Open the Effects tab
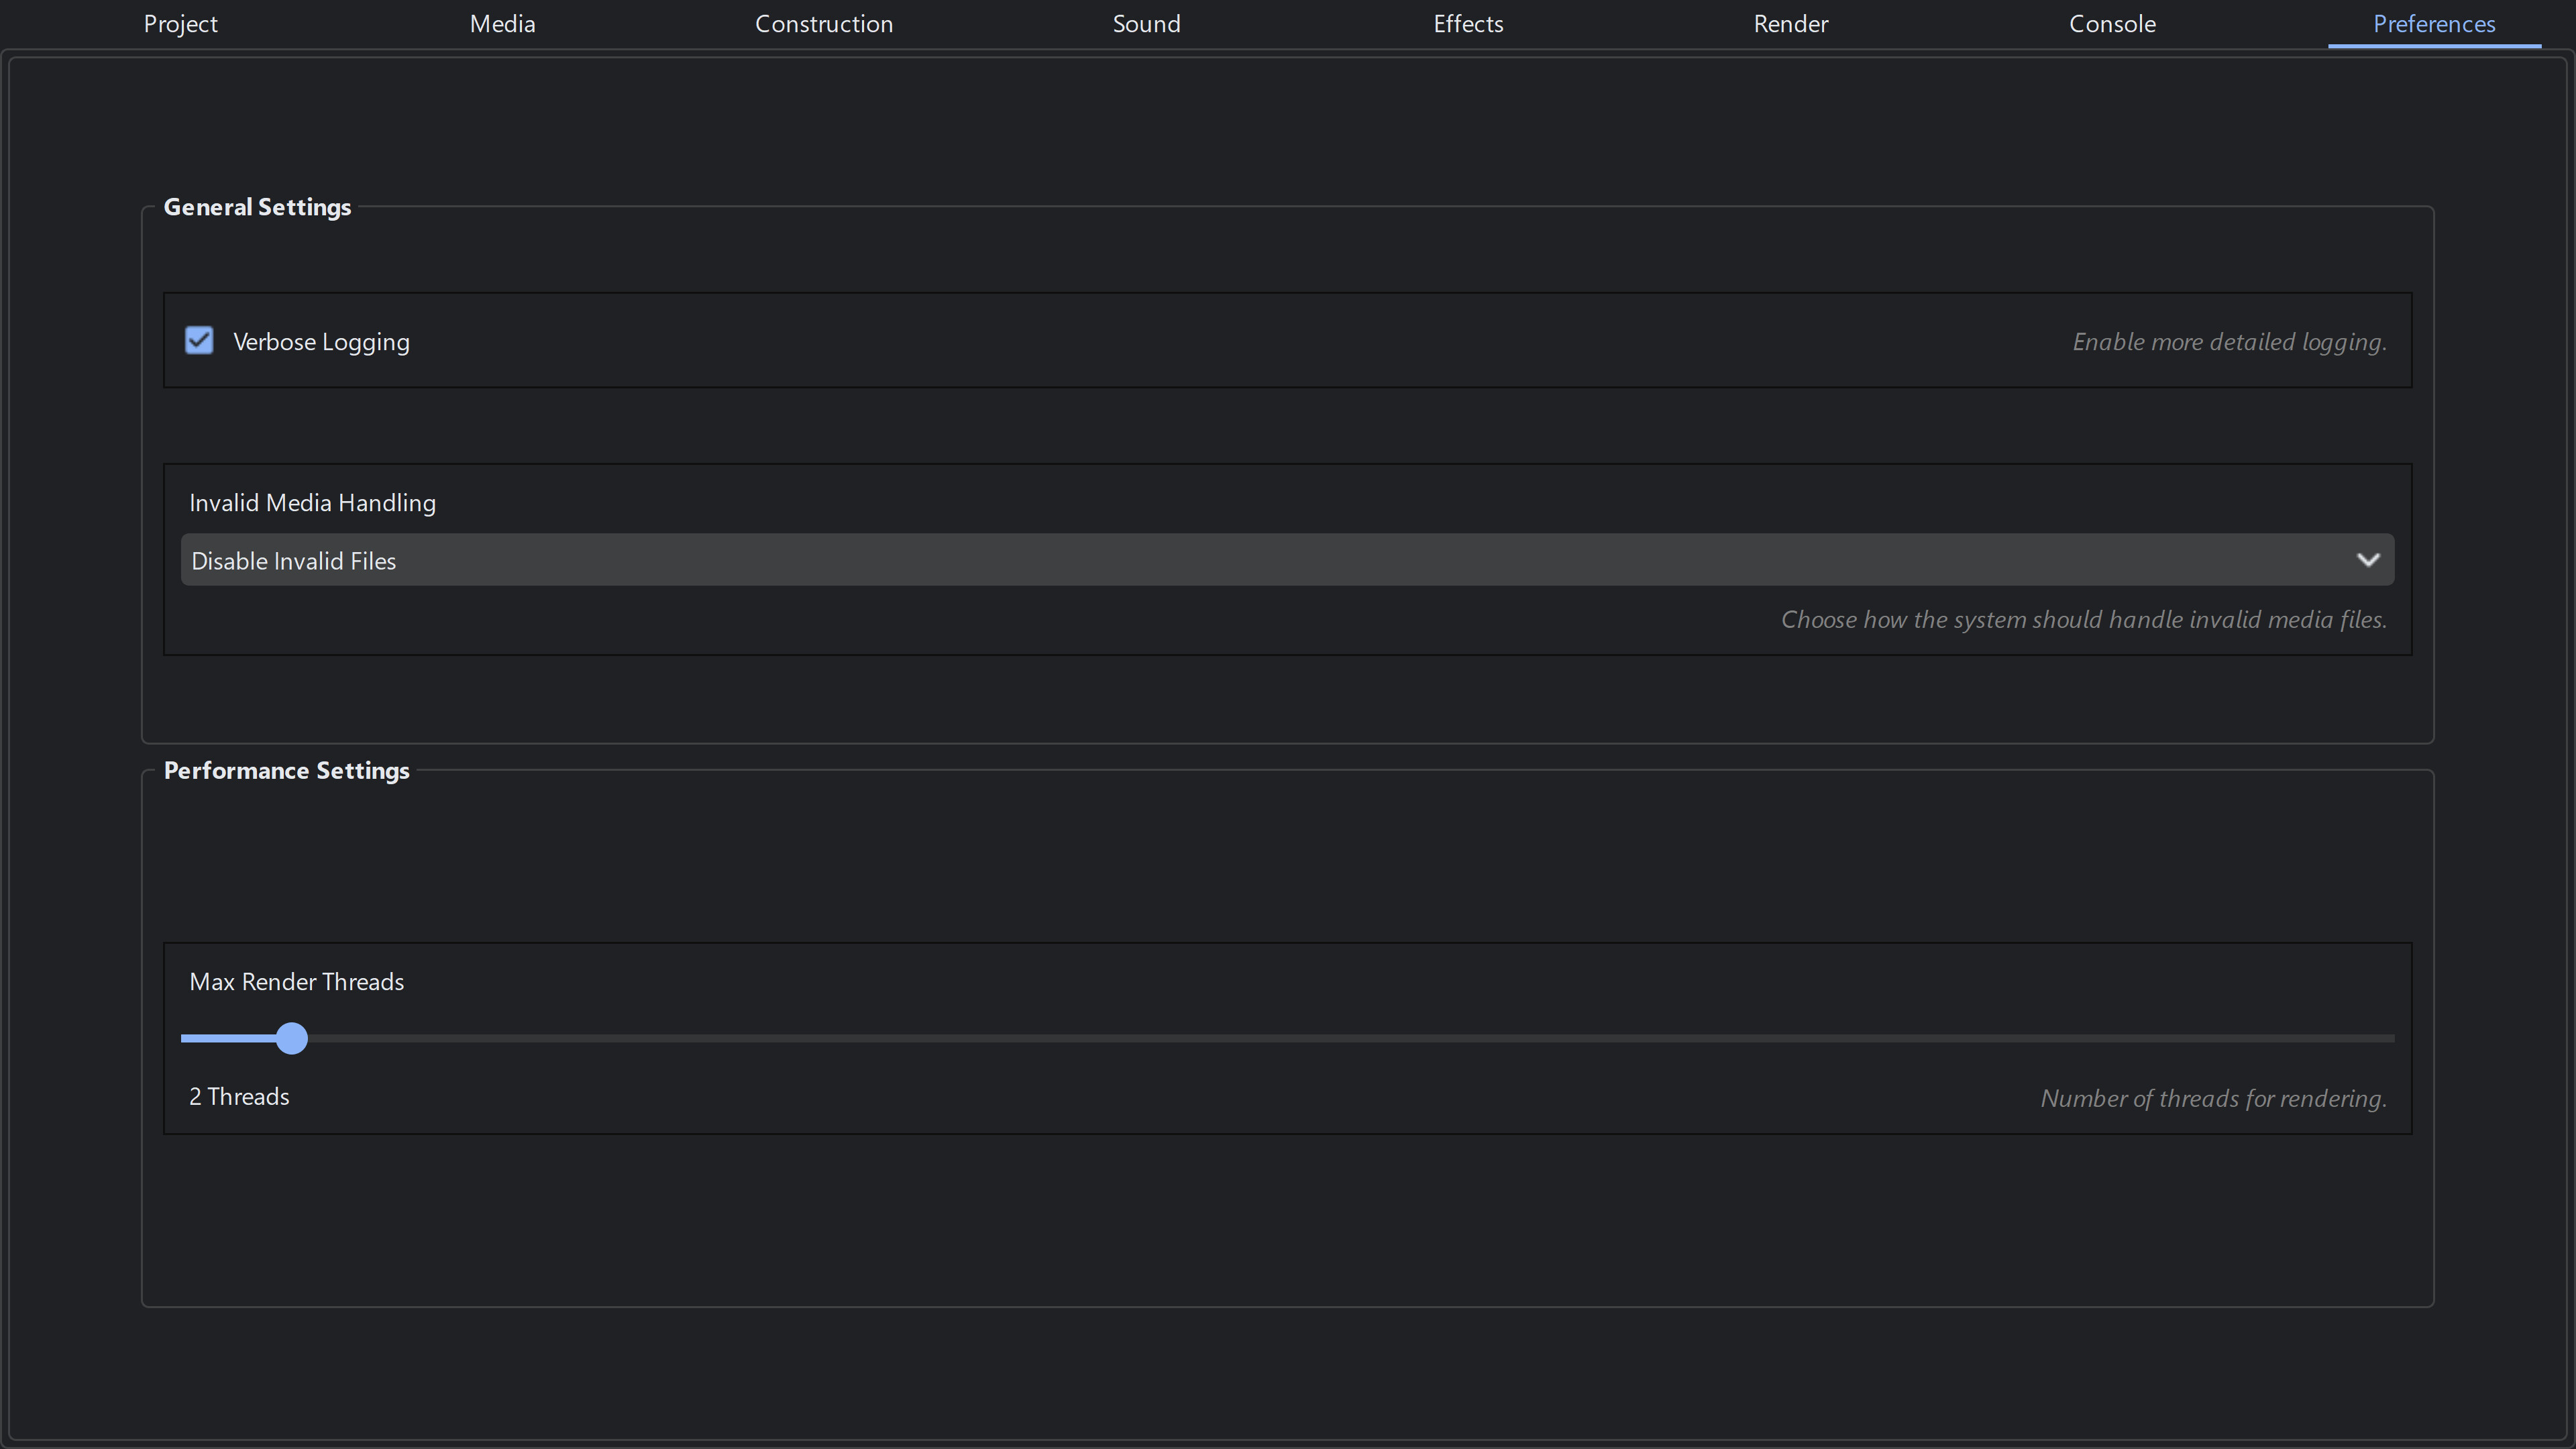Screen dimensions: 2576x1449 pos(1467,23)
